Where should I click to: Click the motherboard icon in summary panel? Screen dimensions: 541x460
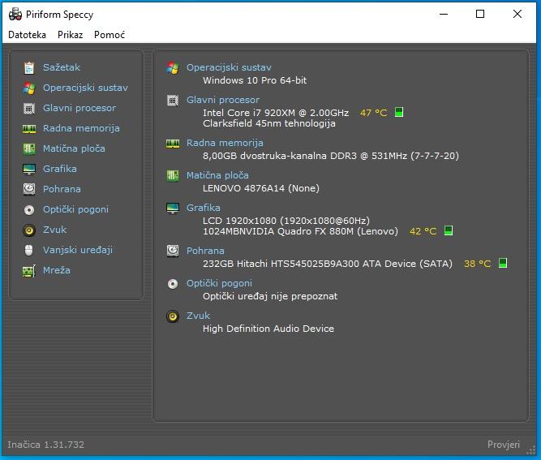[173, 176]
